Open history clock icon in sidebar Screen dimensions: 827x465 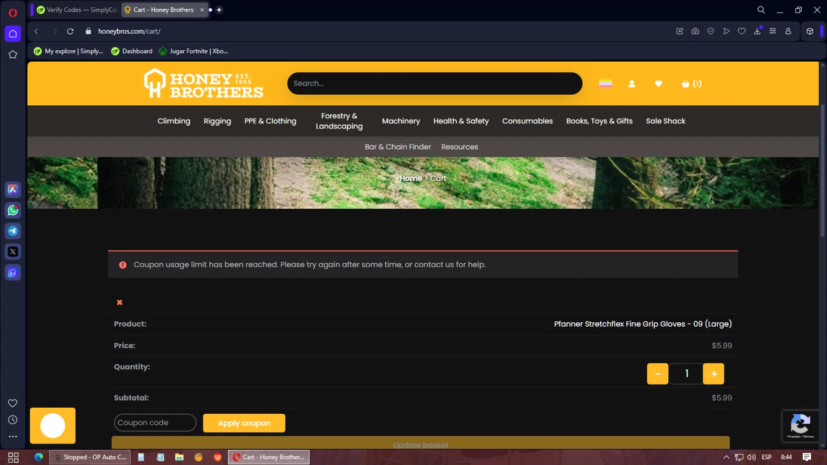point(13,420)
